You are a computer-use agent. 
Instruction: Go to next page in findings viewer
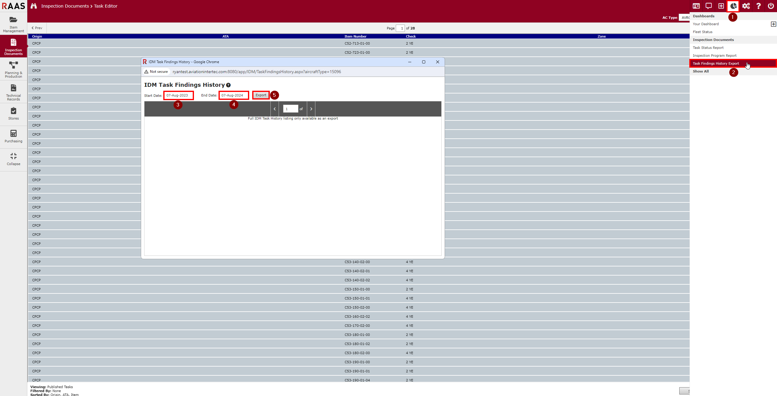pyautogui.click(x=311, y=109)
